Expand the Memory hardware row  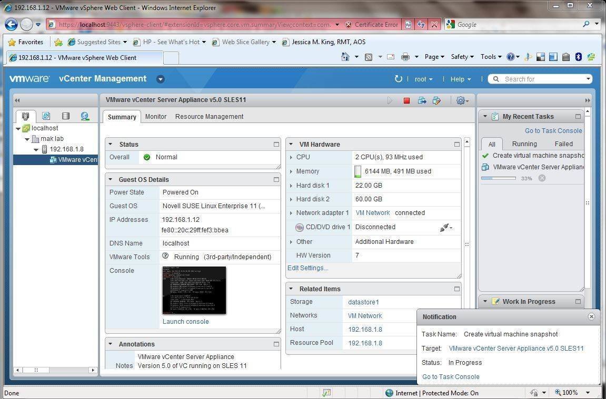click(291, 172)
